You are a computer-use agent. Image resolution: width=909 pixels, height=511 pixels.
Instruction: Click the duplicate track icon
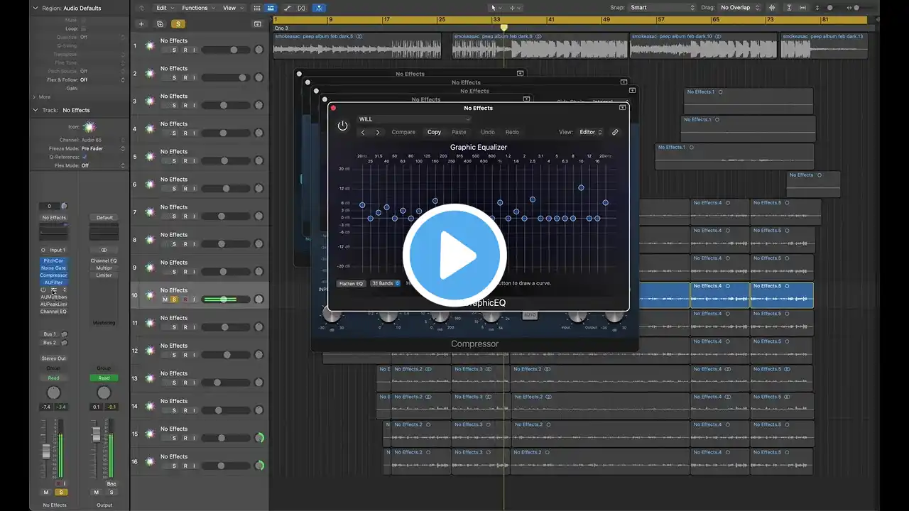(159, 23)
